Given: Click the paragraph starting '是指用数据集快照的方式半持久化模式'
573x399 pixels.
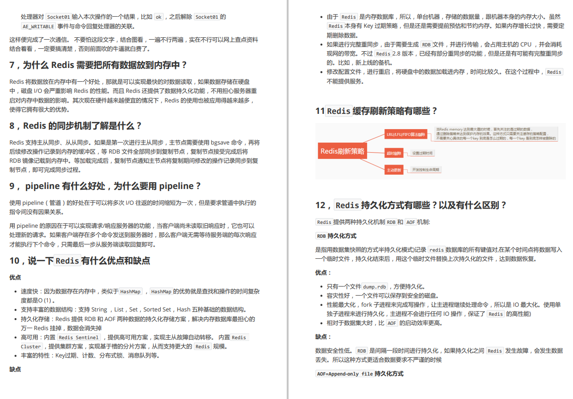Looking at the screenshot, I should pos(438,255).
